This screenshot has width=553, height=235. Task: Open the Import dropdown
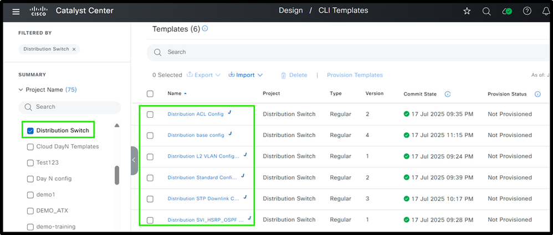pyautogui.click(x=245, y=75)
